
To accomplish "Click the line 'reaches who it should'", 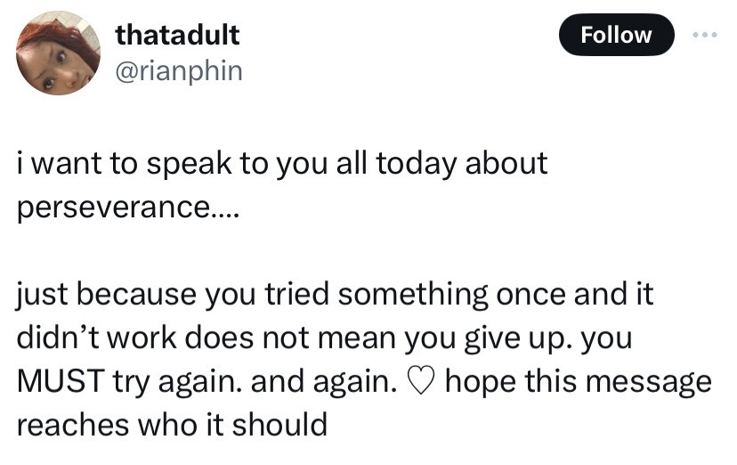I will 172,425.
